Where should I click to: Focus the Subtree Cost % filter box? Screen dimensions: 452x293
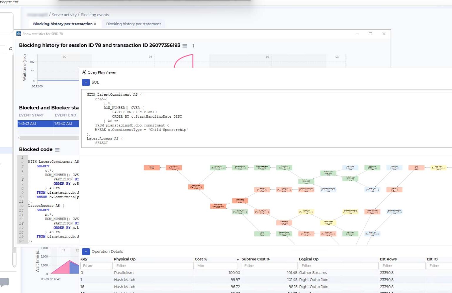[x=269, y=266]
